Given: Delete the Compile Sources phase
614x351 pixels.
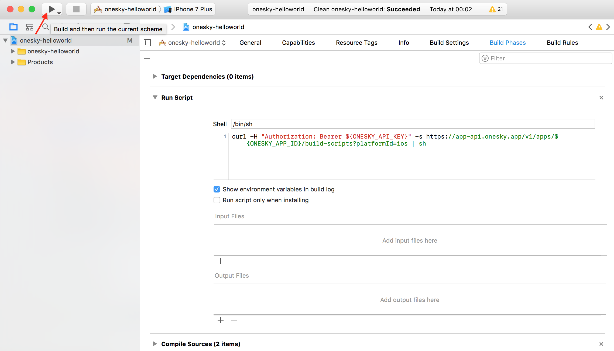Looking at the screenshot, I should click(x=601, y=344).
